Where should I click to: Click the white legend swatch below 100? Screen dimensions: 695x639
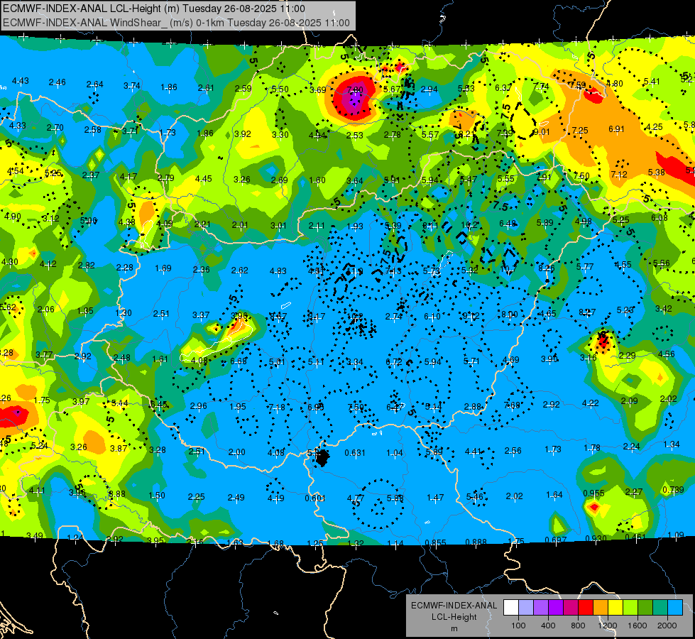[x=511, y=608]
